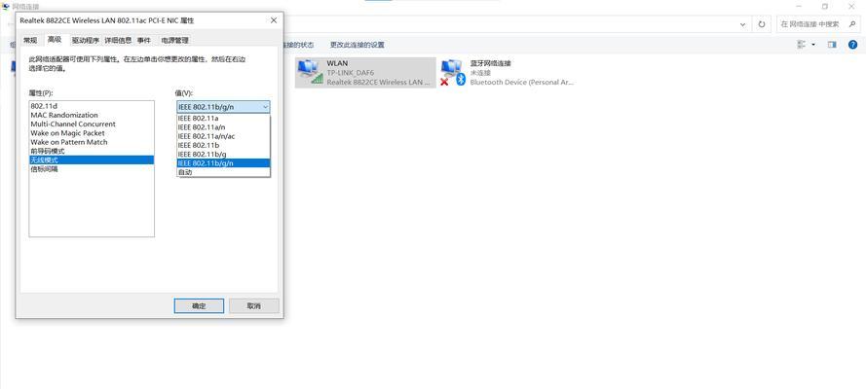
Task: Click the 取消 button
Action: 254,305
